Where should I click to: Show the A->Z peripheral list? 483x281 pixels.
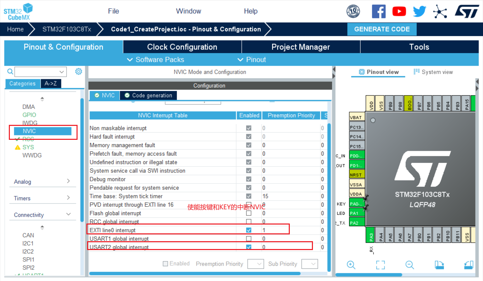51,83
